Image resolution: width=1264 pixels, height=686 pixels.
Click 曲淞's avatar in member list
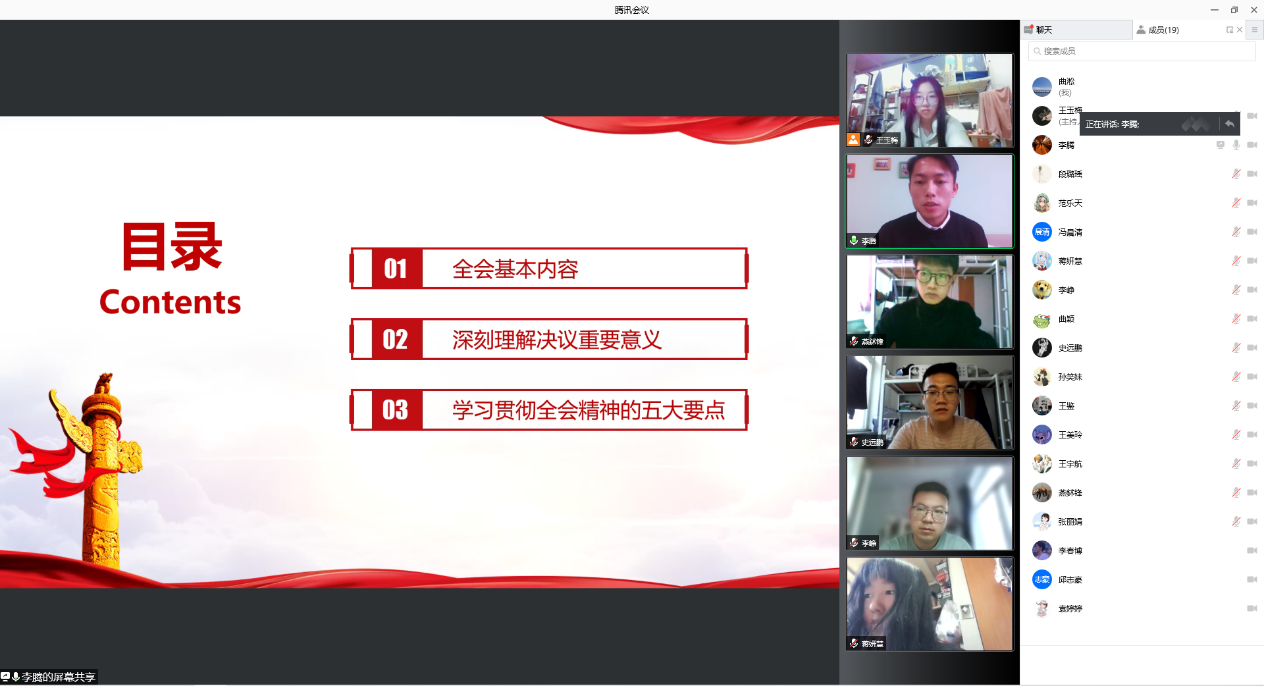(1041, 87)
